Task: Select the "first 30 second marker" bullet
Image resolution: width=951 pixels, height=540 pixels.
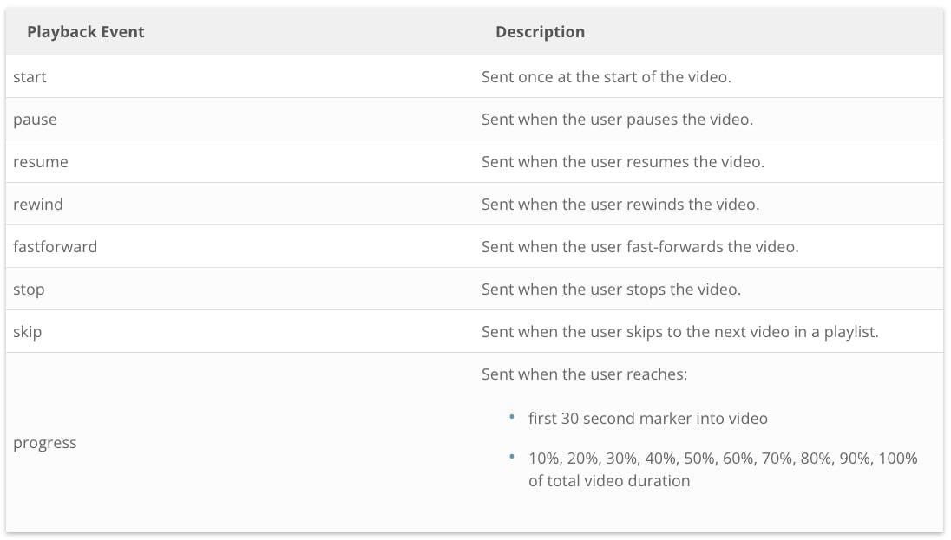Action: pyautogui.click(x=647, y=419)
